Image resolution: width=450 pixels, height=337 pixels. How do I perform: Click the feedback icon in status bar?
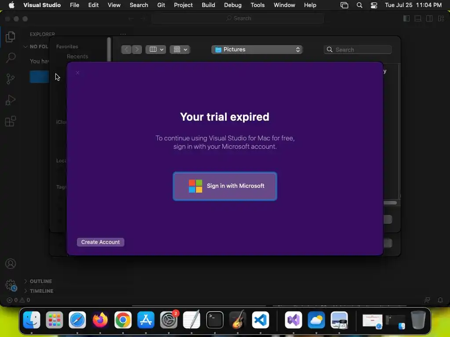427,300
